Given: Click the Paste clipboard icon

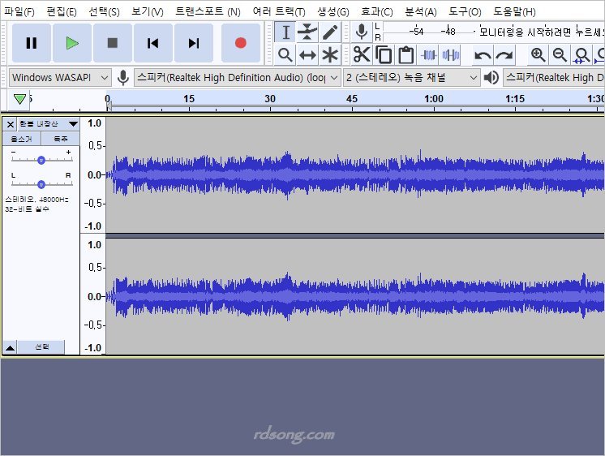Looking at the screenshot, I should [406, 55].
